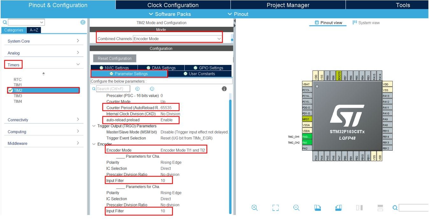Click the gear settings icon in the left panel
The image size is (429, 222).
click(83, 22)
